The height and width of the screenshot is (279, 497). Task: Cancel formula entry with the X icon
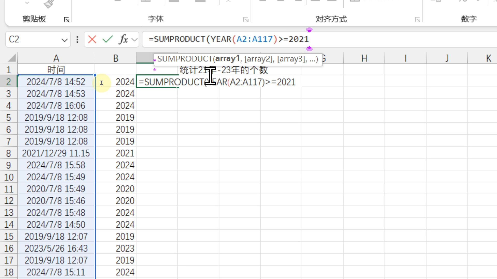point(92,40)
